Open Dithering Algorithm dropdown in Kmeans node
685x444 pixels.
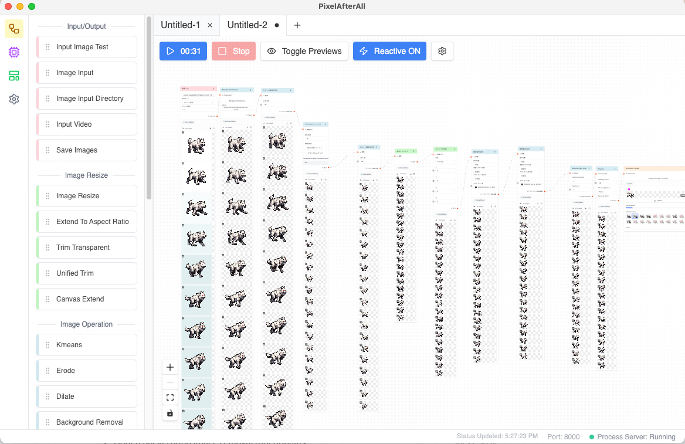[x=607, y=192]
